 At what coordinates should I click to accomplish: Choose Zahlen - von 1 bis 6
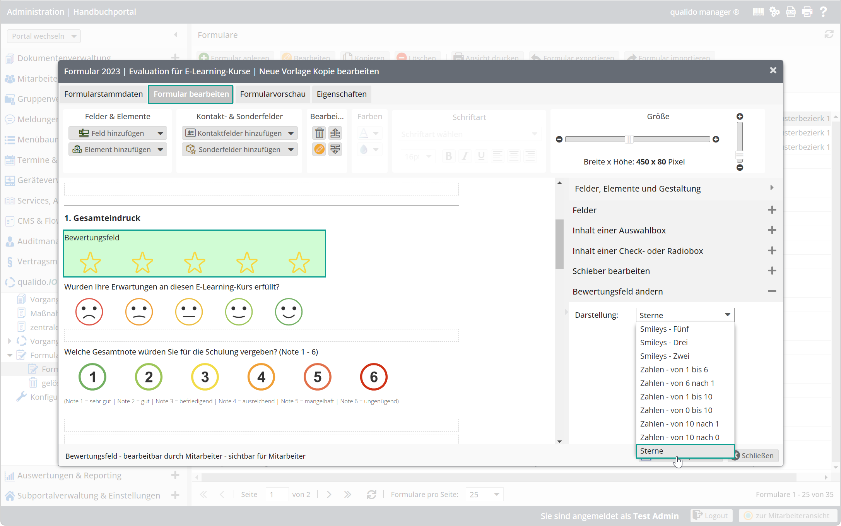pos(685,370)
